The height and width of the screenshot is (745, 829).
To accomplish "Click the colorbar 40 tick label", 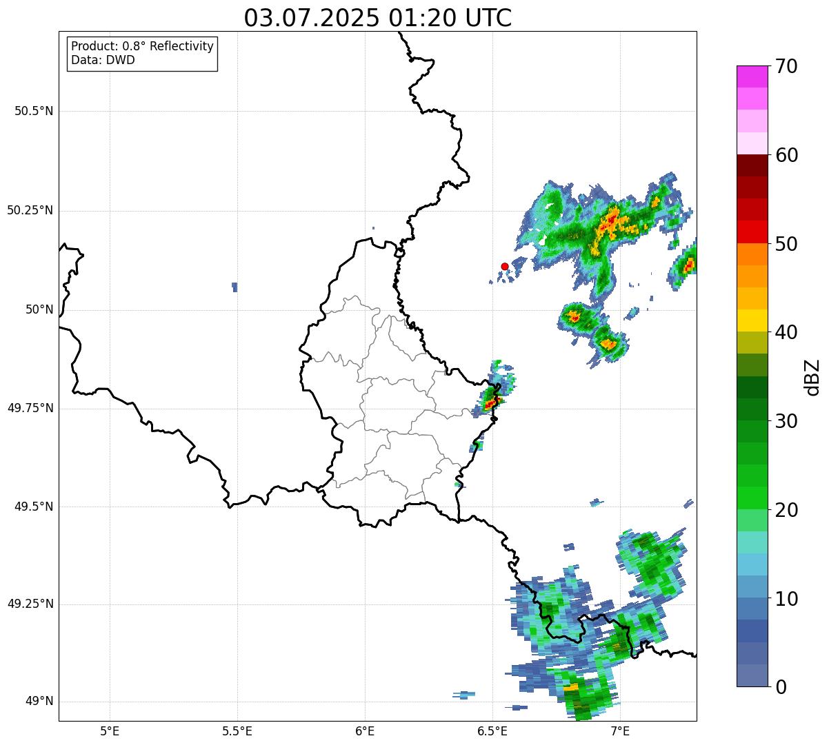I will click(786, 332).
